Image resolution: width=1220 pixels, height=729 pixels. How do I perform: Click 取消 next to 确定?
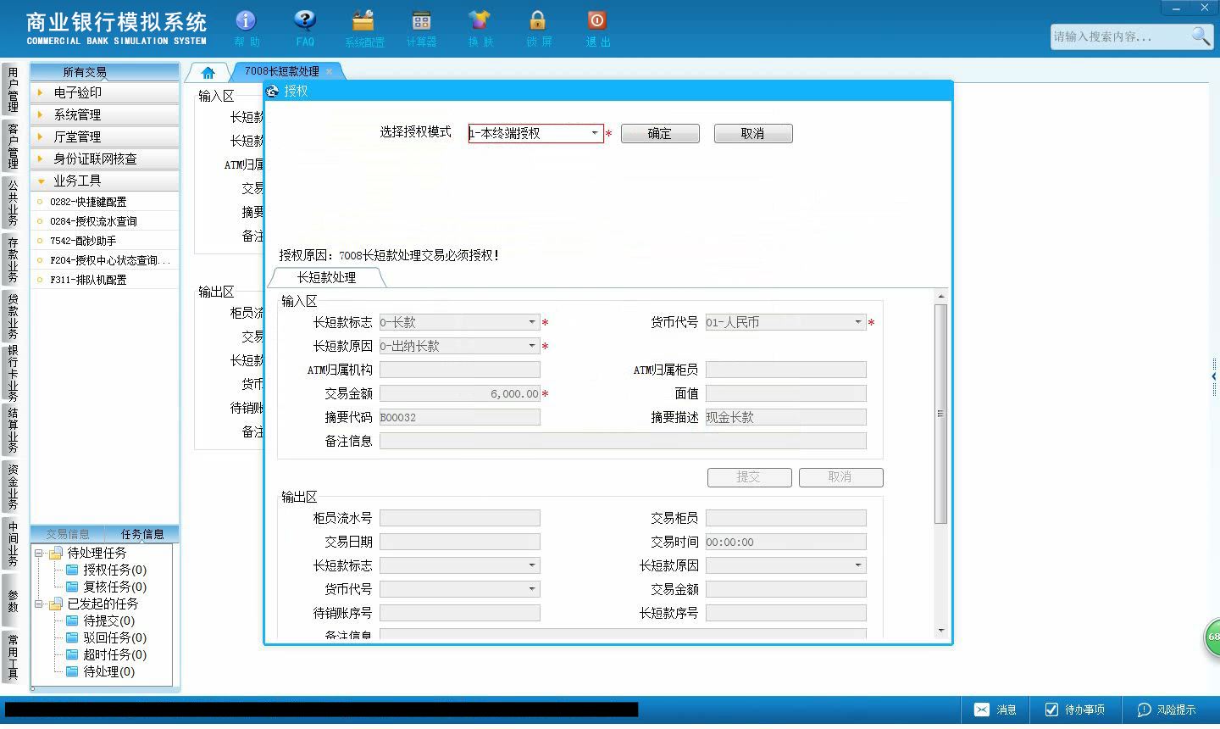753,134
